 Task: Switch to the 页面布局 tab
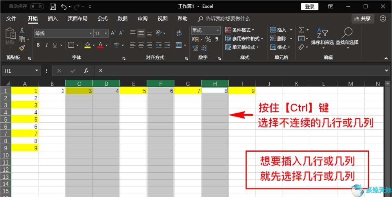tap(78, 18)
